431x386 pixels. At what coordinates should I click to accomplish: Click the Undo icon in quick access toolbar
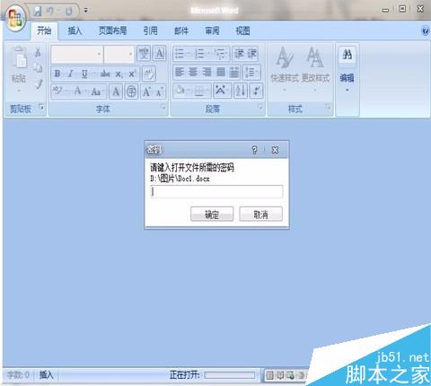(50, 12)
